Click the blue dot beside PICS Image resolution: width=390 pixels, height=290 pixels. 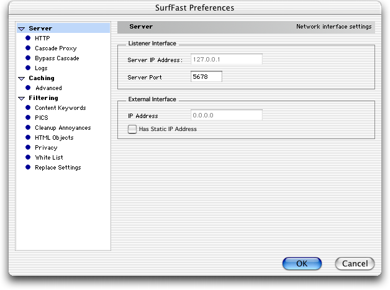[x=28, y=117]
